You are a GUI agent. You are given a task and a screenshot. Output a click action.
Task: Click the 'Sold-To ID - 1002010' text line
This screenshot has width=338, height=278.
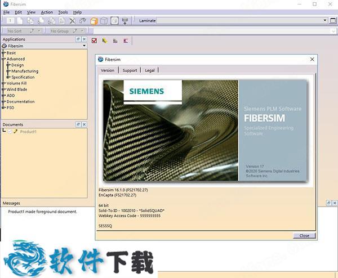(131, 210)
